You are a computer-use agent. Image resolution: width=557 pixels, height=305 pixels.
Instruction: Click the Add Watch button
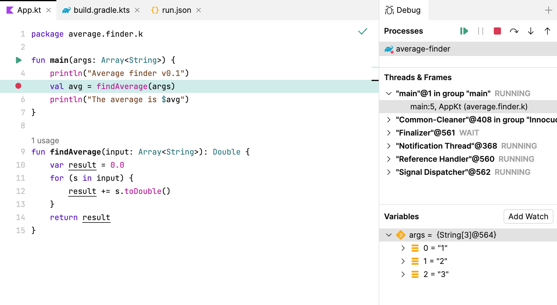tap(528, 217)
